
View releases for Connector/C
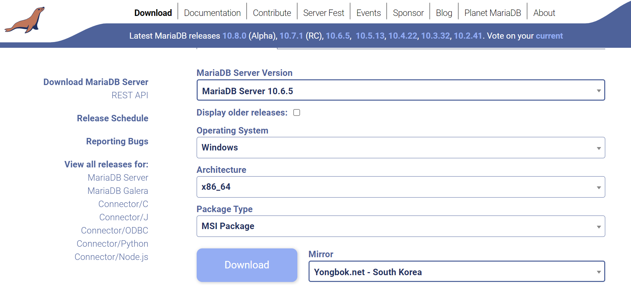click(123, 204)
